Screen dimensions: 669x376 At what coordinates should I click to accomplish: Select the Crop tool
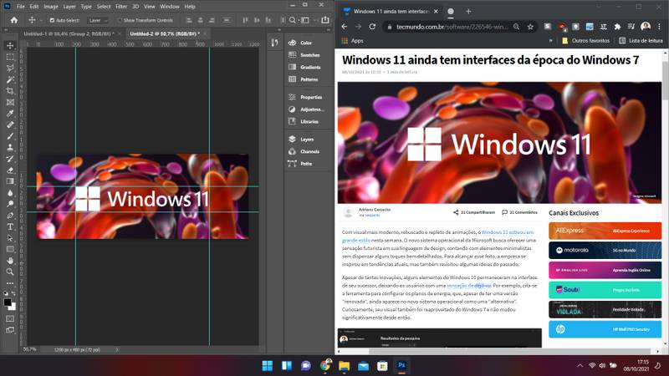click(x=10, y=91)
